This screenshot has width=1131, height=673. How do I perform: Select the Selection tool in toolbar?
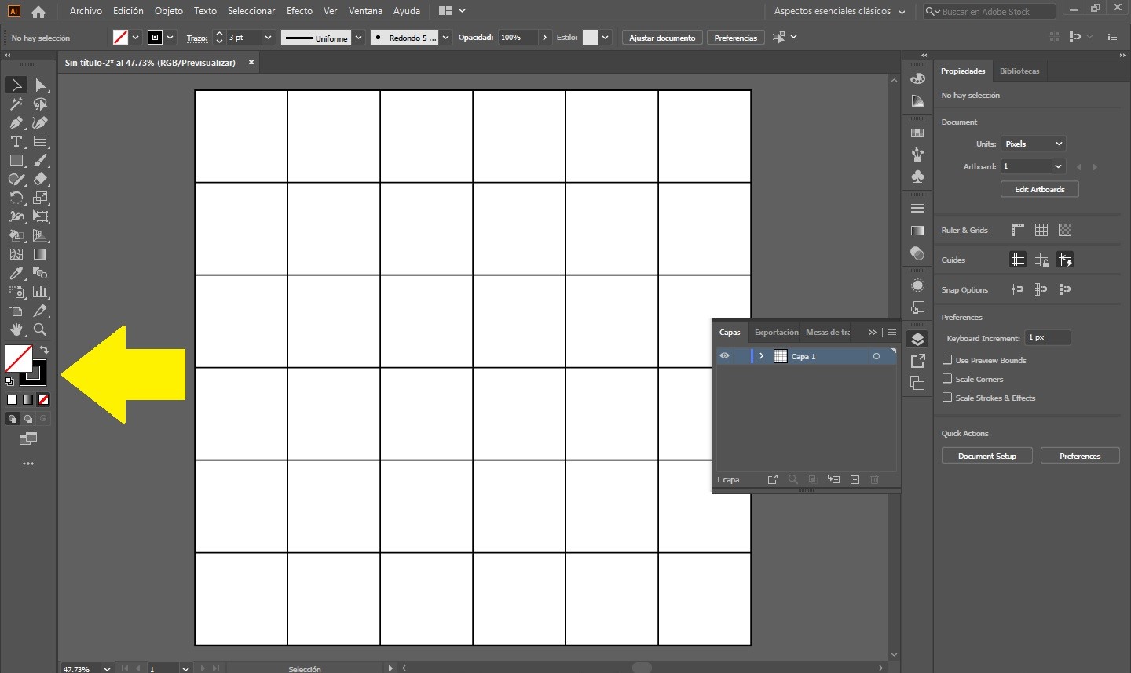(16, 85)
